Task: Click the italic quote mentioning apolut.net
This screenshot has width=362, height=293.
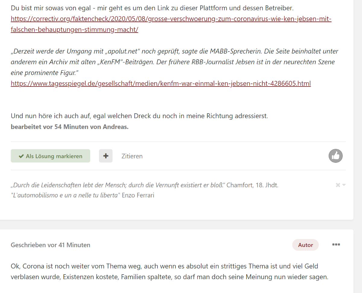Action: pos(174,62)
